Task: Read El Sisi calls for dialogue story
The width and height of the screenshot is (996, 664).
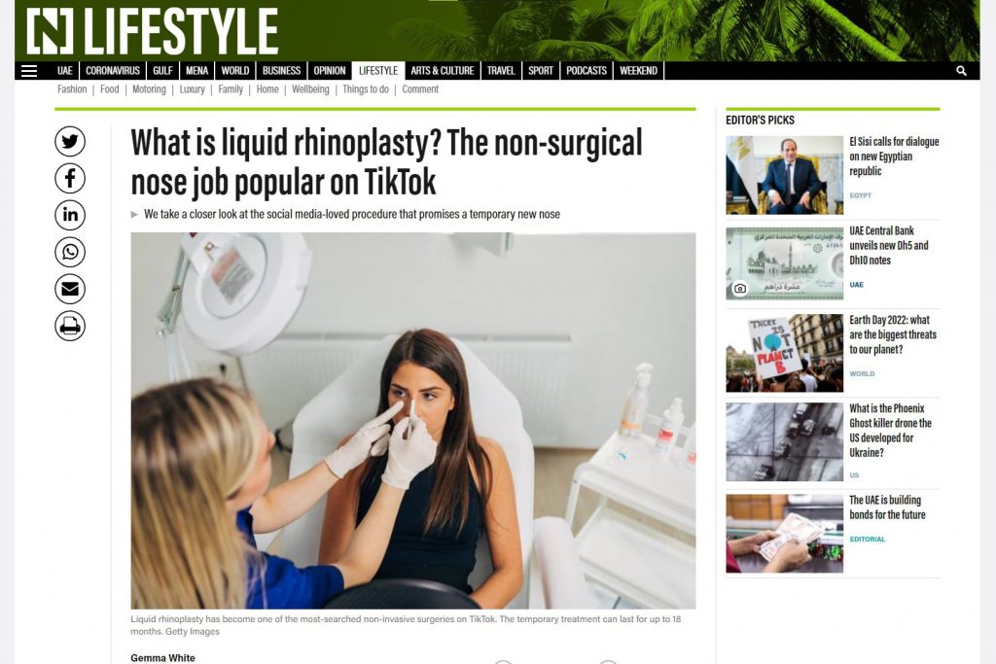Action: 894,157
